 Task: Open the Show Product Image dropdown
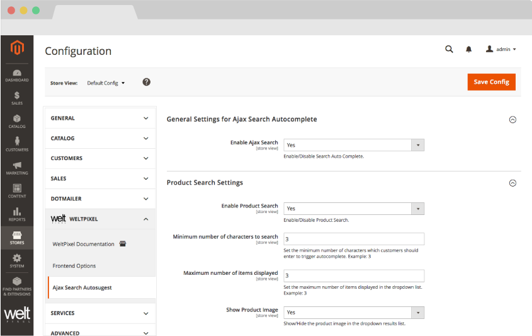coord(354,312)
